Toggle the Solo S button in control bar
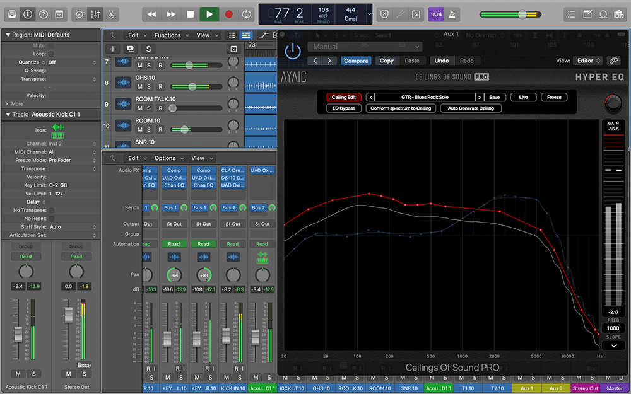Screen dimensions: 631x394 (416, 14)
